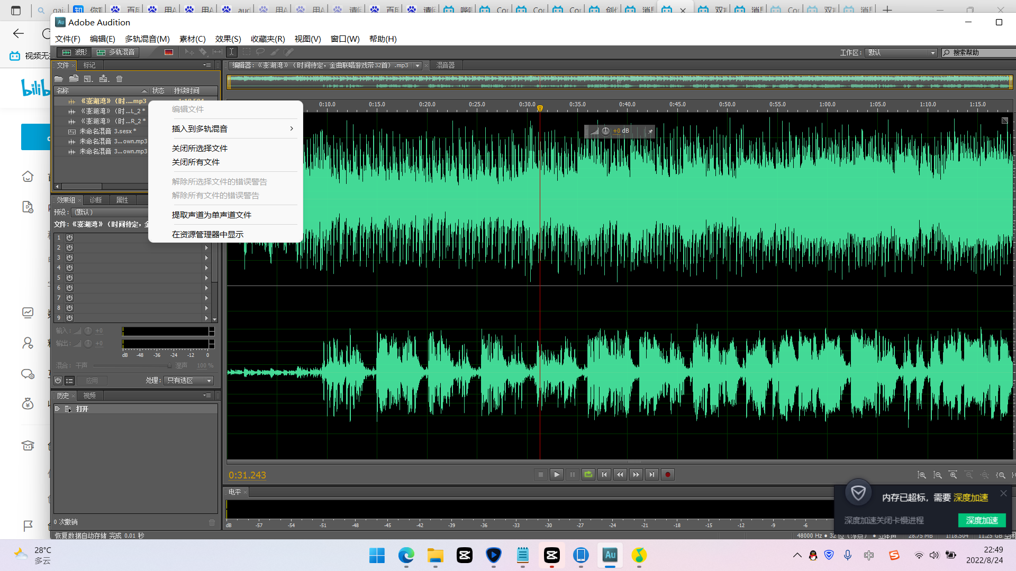Click fast forward transport button
The image size is (1016, 571).
[x=636, y=475]
